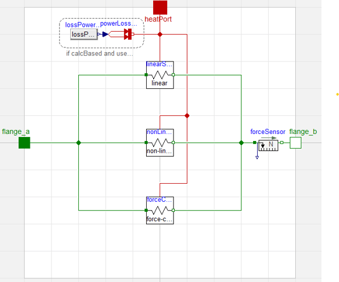Click the lossP... expression block
Image resolution: width=339 pixels, height=282 pixels.
tap(84, 35)
